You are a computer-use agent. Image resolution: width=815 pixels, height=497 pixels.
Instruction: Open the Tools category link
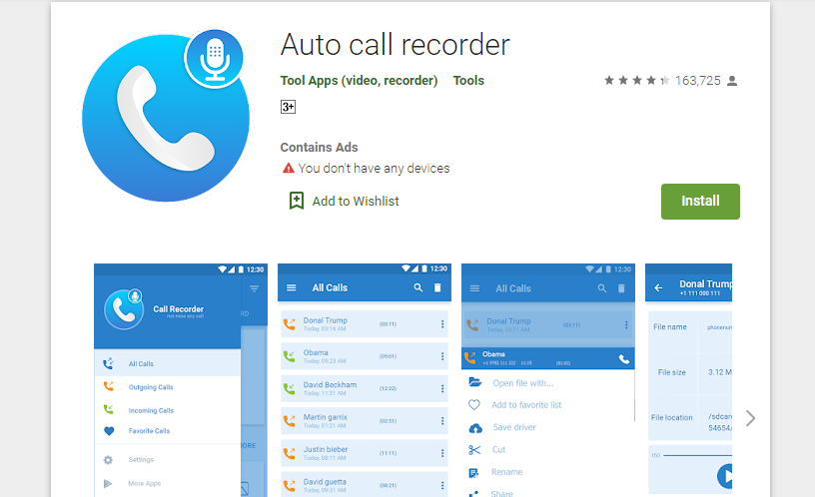(x=468, y=81)
